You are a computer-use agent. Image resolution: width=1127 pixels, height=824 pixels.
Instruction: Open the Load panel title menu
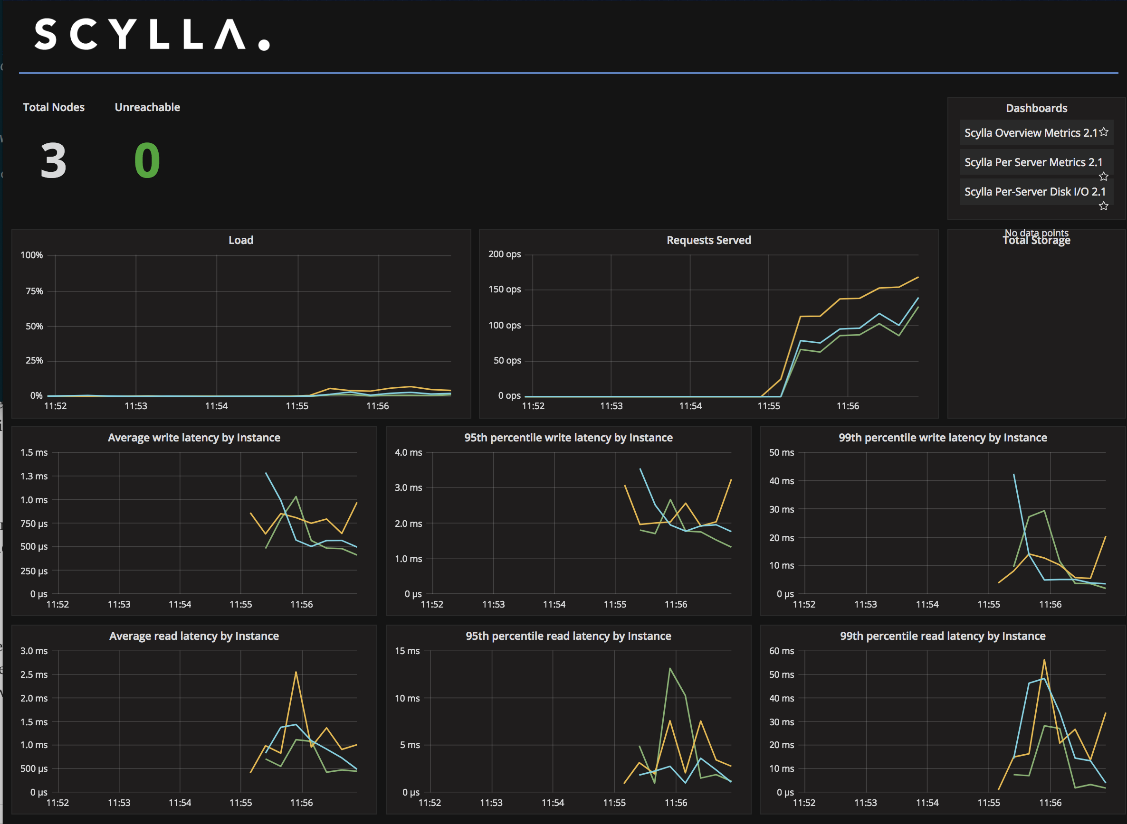click(241, 240)
